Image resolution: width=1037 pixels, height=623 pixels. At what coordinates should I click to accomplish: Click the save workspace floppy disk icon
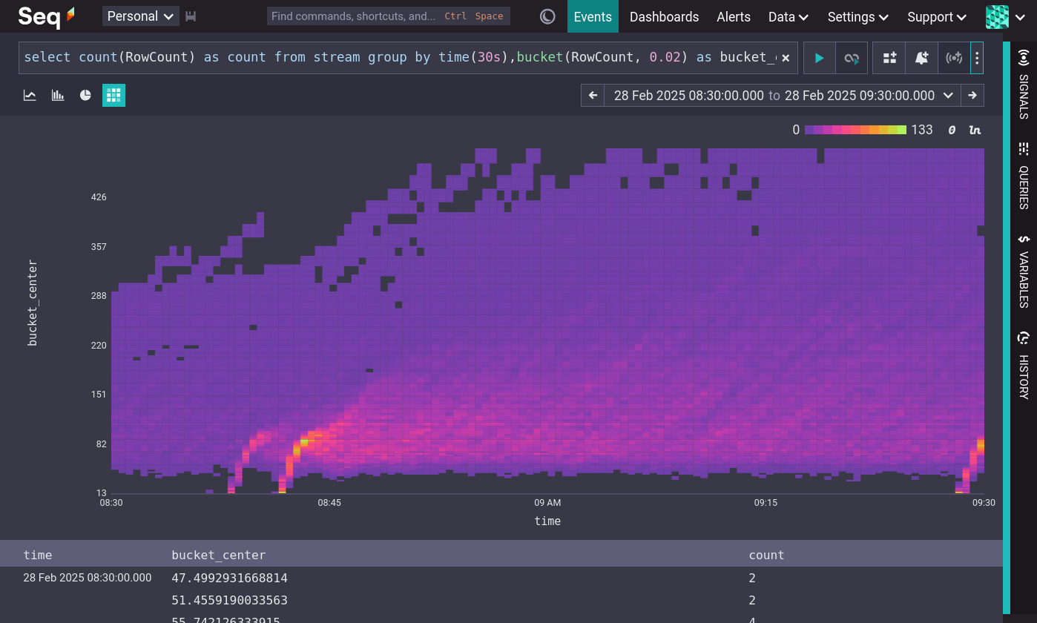tap(191, 16)
